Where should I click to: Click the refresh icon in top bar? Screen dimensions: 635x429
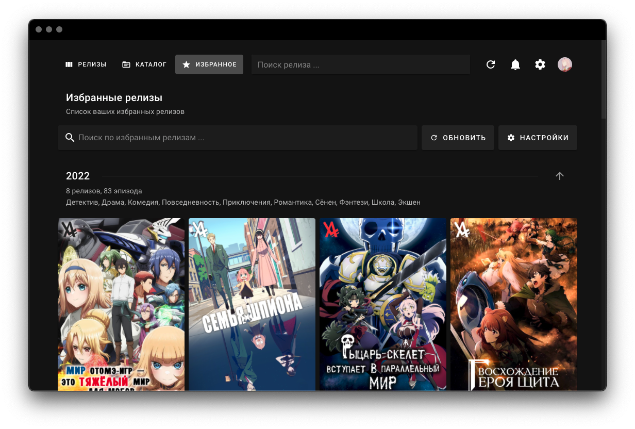tap(491, 64)
